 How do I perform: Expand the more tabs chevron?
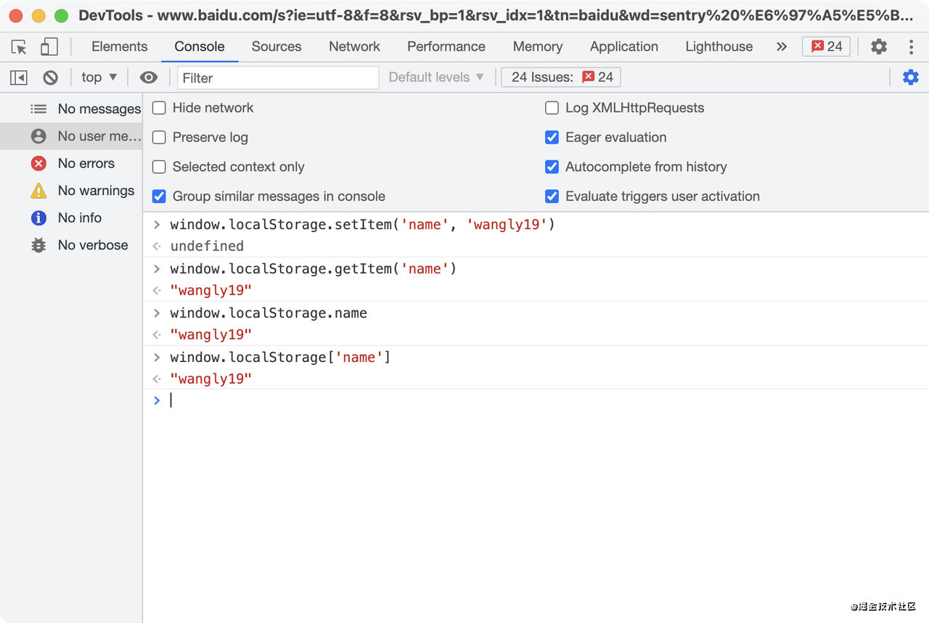click(781, 47)
